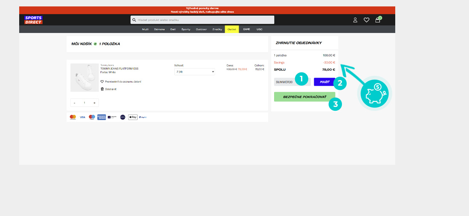
Task: Click heart icon beside 'Premiestniť do zoznamu želaní'
Action: [x=102, y=81]
